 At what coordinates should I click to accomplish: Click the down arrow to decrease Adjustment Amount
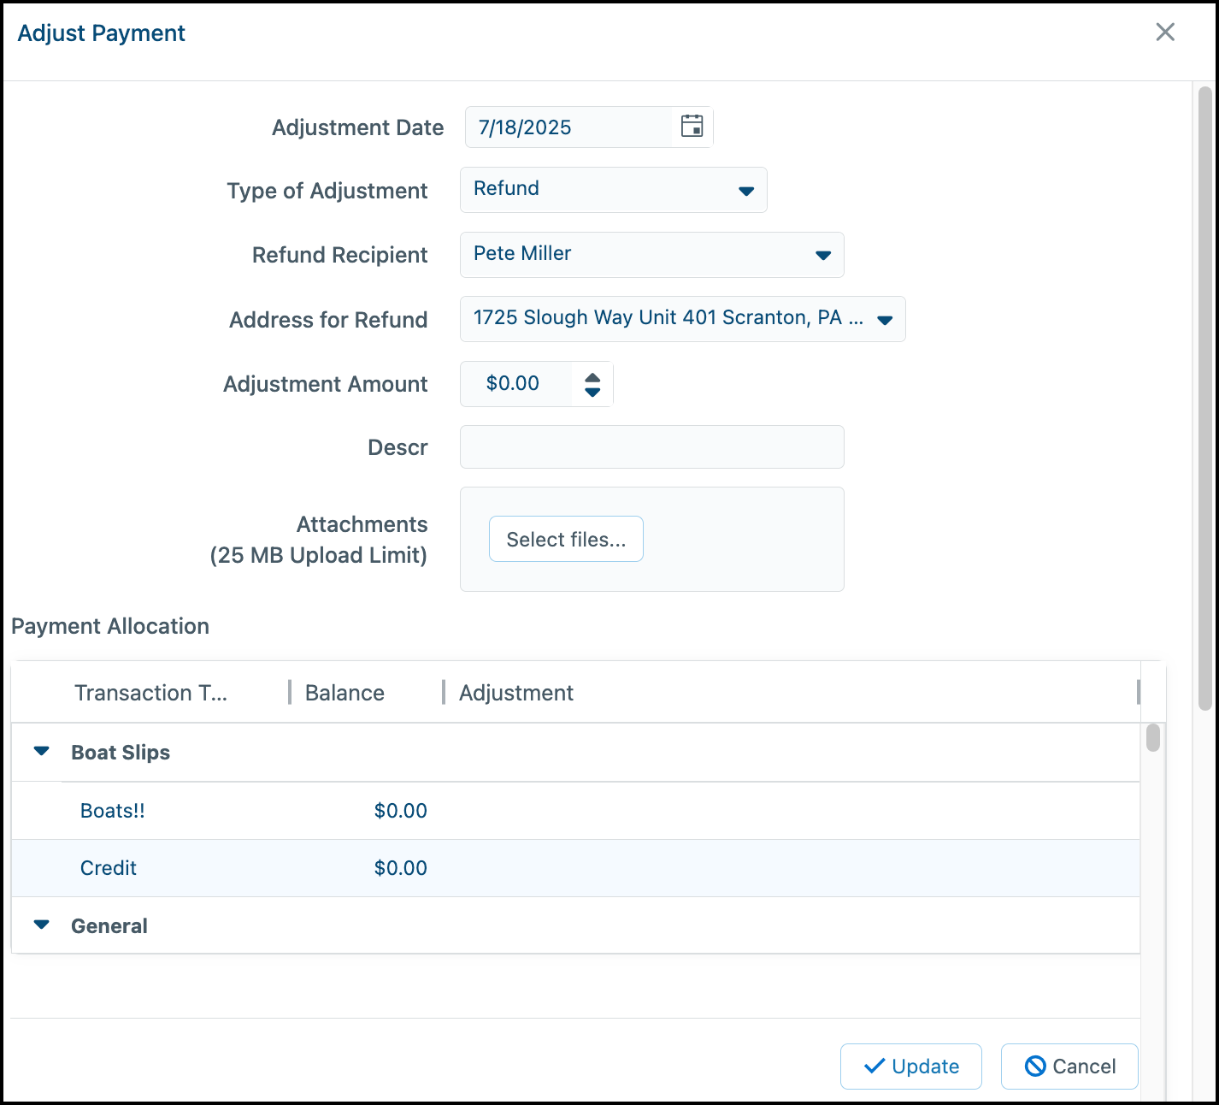(x=592, y=391)
